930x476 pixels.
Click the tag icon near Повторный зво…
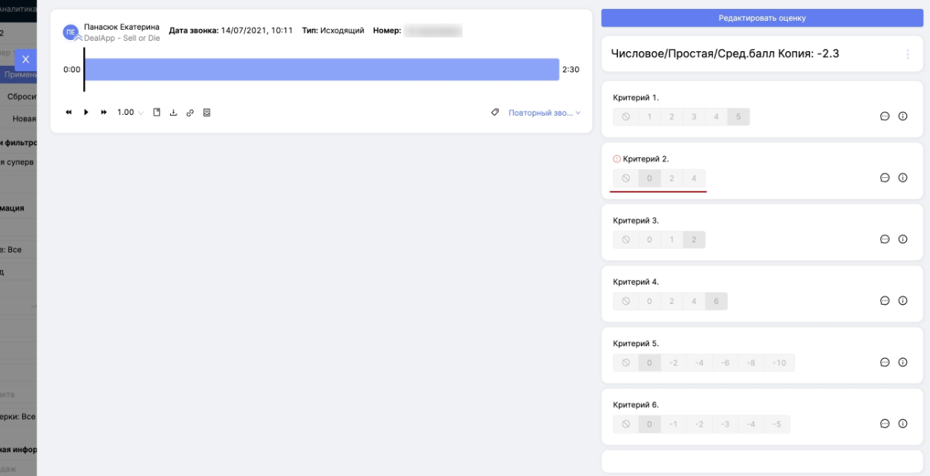tap(495, 113)
